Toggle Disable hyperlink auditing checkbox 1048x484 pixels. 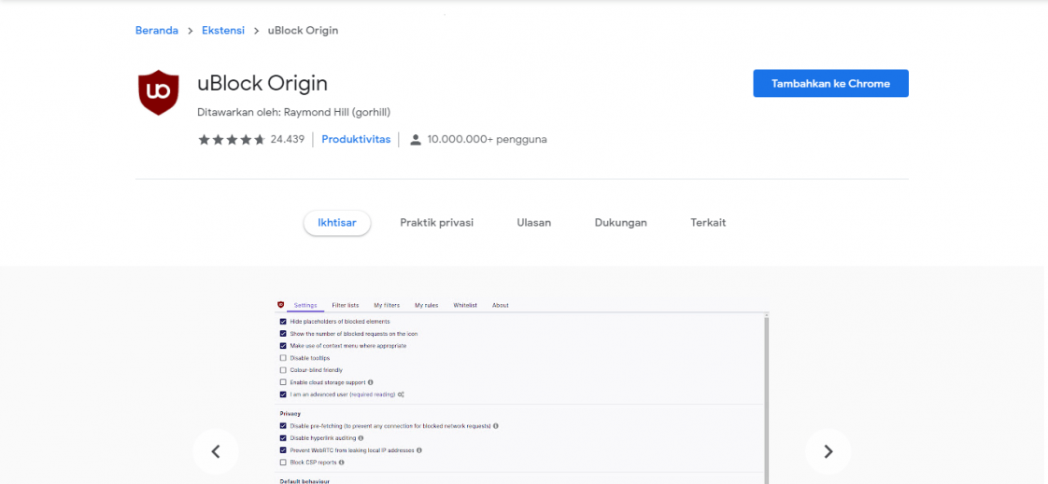pyautogui.click(x=283, y=438)
